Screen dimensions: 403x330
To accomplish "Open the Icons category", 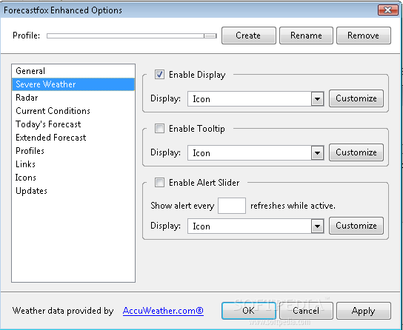I will point(73,178).
